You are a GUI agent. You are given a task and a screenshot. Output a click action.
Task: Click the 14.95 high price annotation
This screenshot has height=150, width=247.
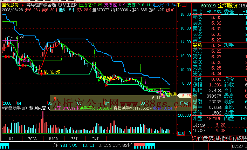point(19,38)
